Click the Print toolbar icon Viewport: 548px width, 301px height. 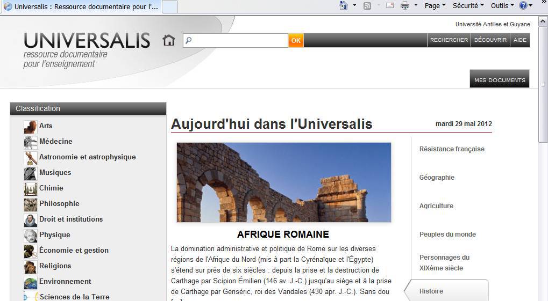tap(405, 5)
